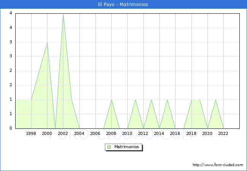
Task: Click the Matrimonios legend label
Action: point(127,147)
